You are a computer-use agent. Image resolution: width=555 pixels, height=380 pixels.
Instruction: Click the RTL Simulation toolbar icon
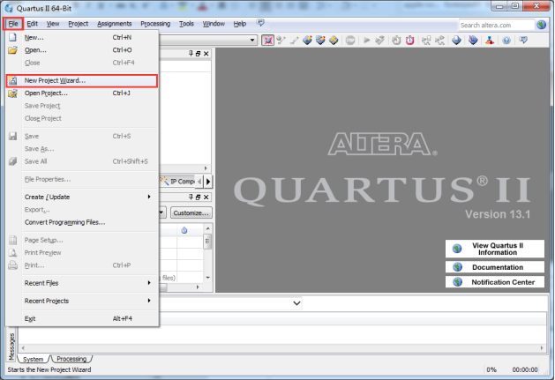[426, 41]
